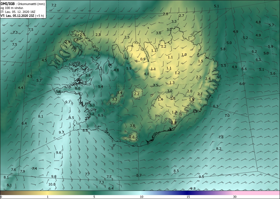Click the map value 9.6
Image resolution: width=280 pixels, height=199 pixels.
(59, 152)
